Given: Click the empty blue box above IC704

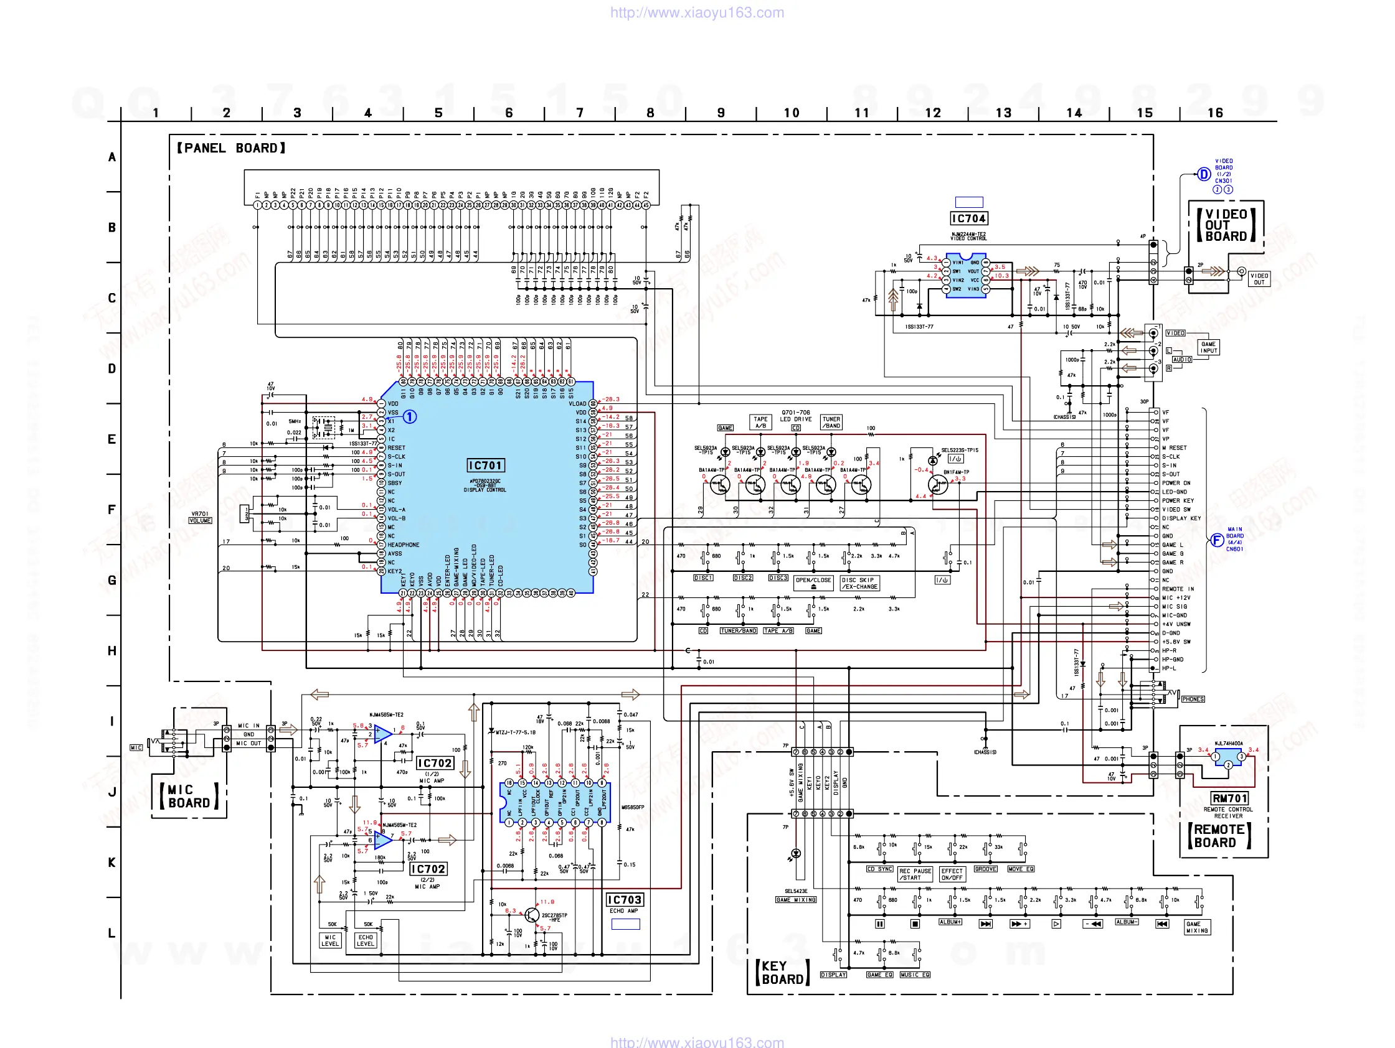Looking at the screenshot, I should [x=968, y=202].
